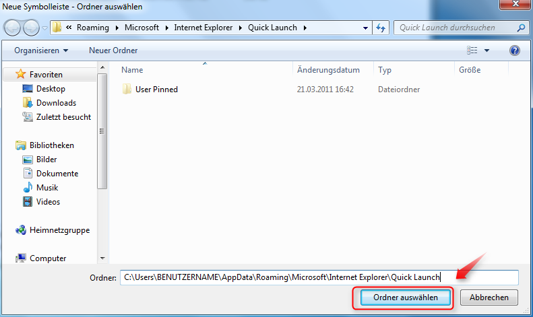Open the Organisieren menu

(x=41, y=50)
